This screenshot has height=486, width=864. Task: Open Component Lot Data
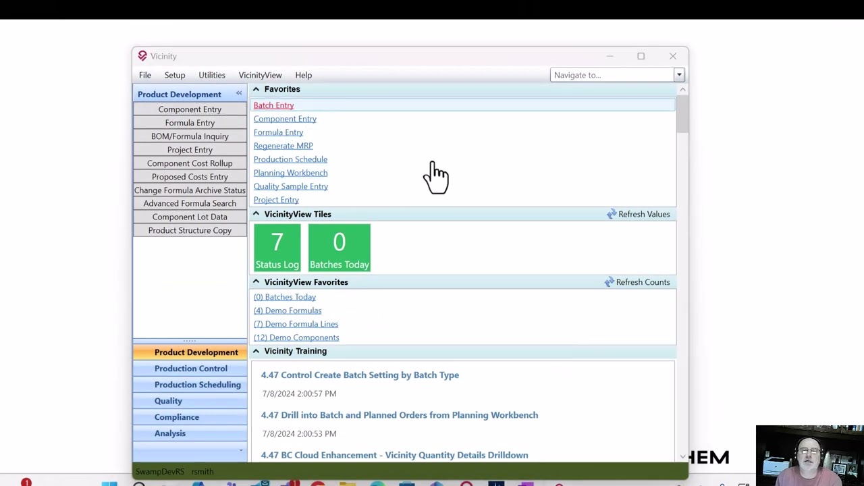(190, 217)
